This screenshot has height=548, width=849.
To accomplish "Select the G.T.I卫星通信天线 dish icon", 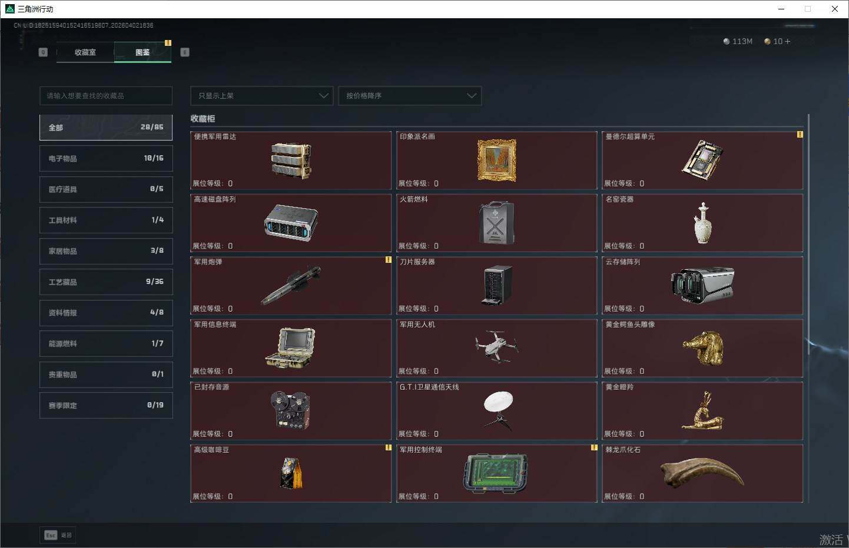I will [x=498, y=410].
